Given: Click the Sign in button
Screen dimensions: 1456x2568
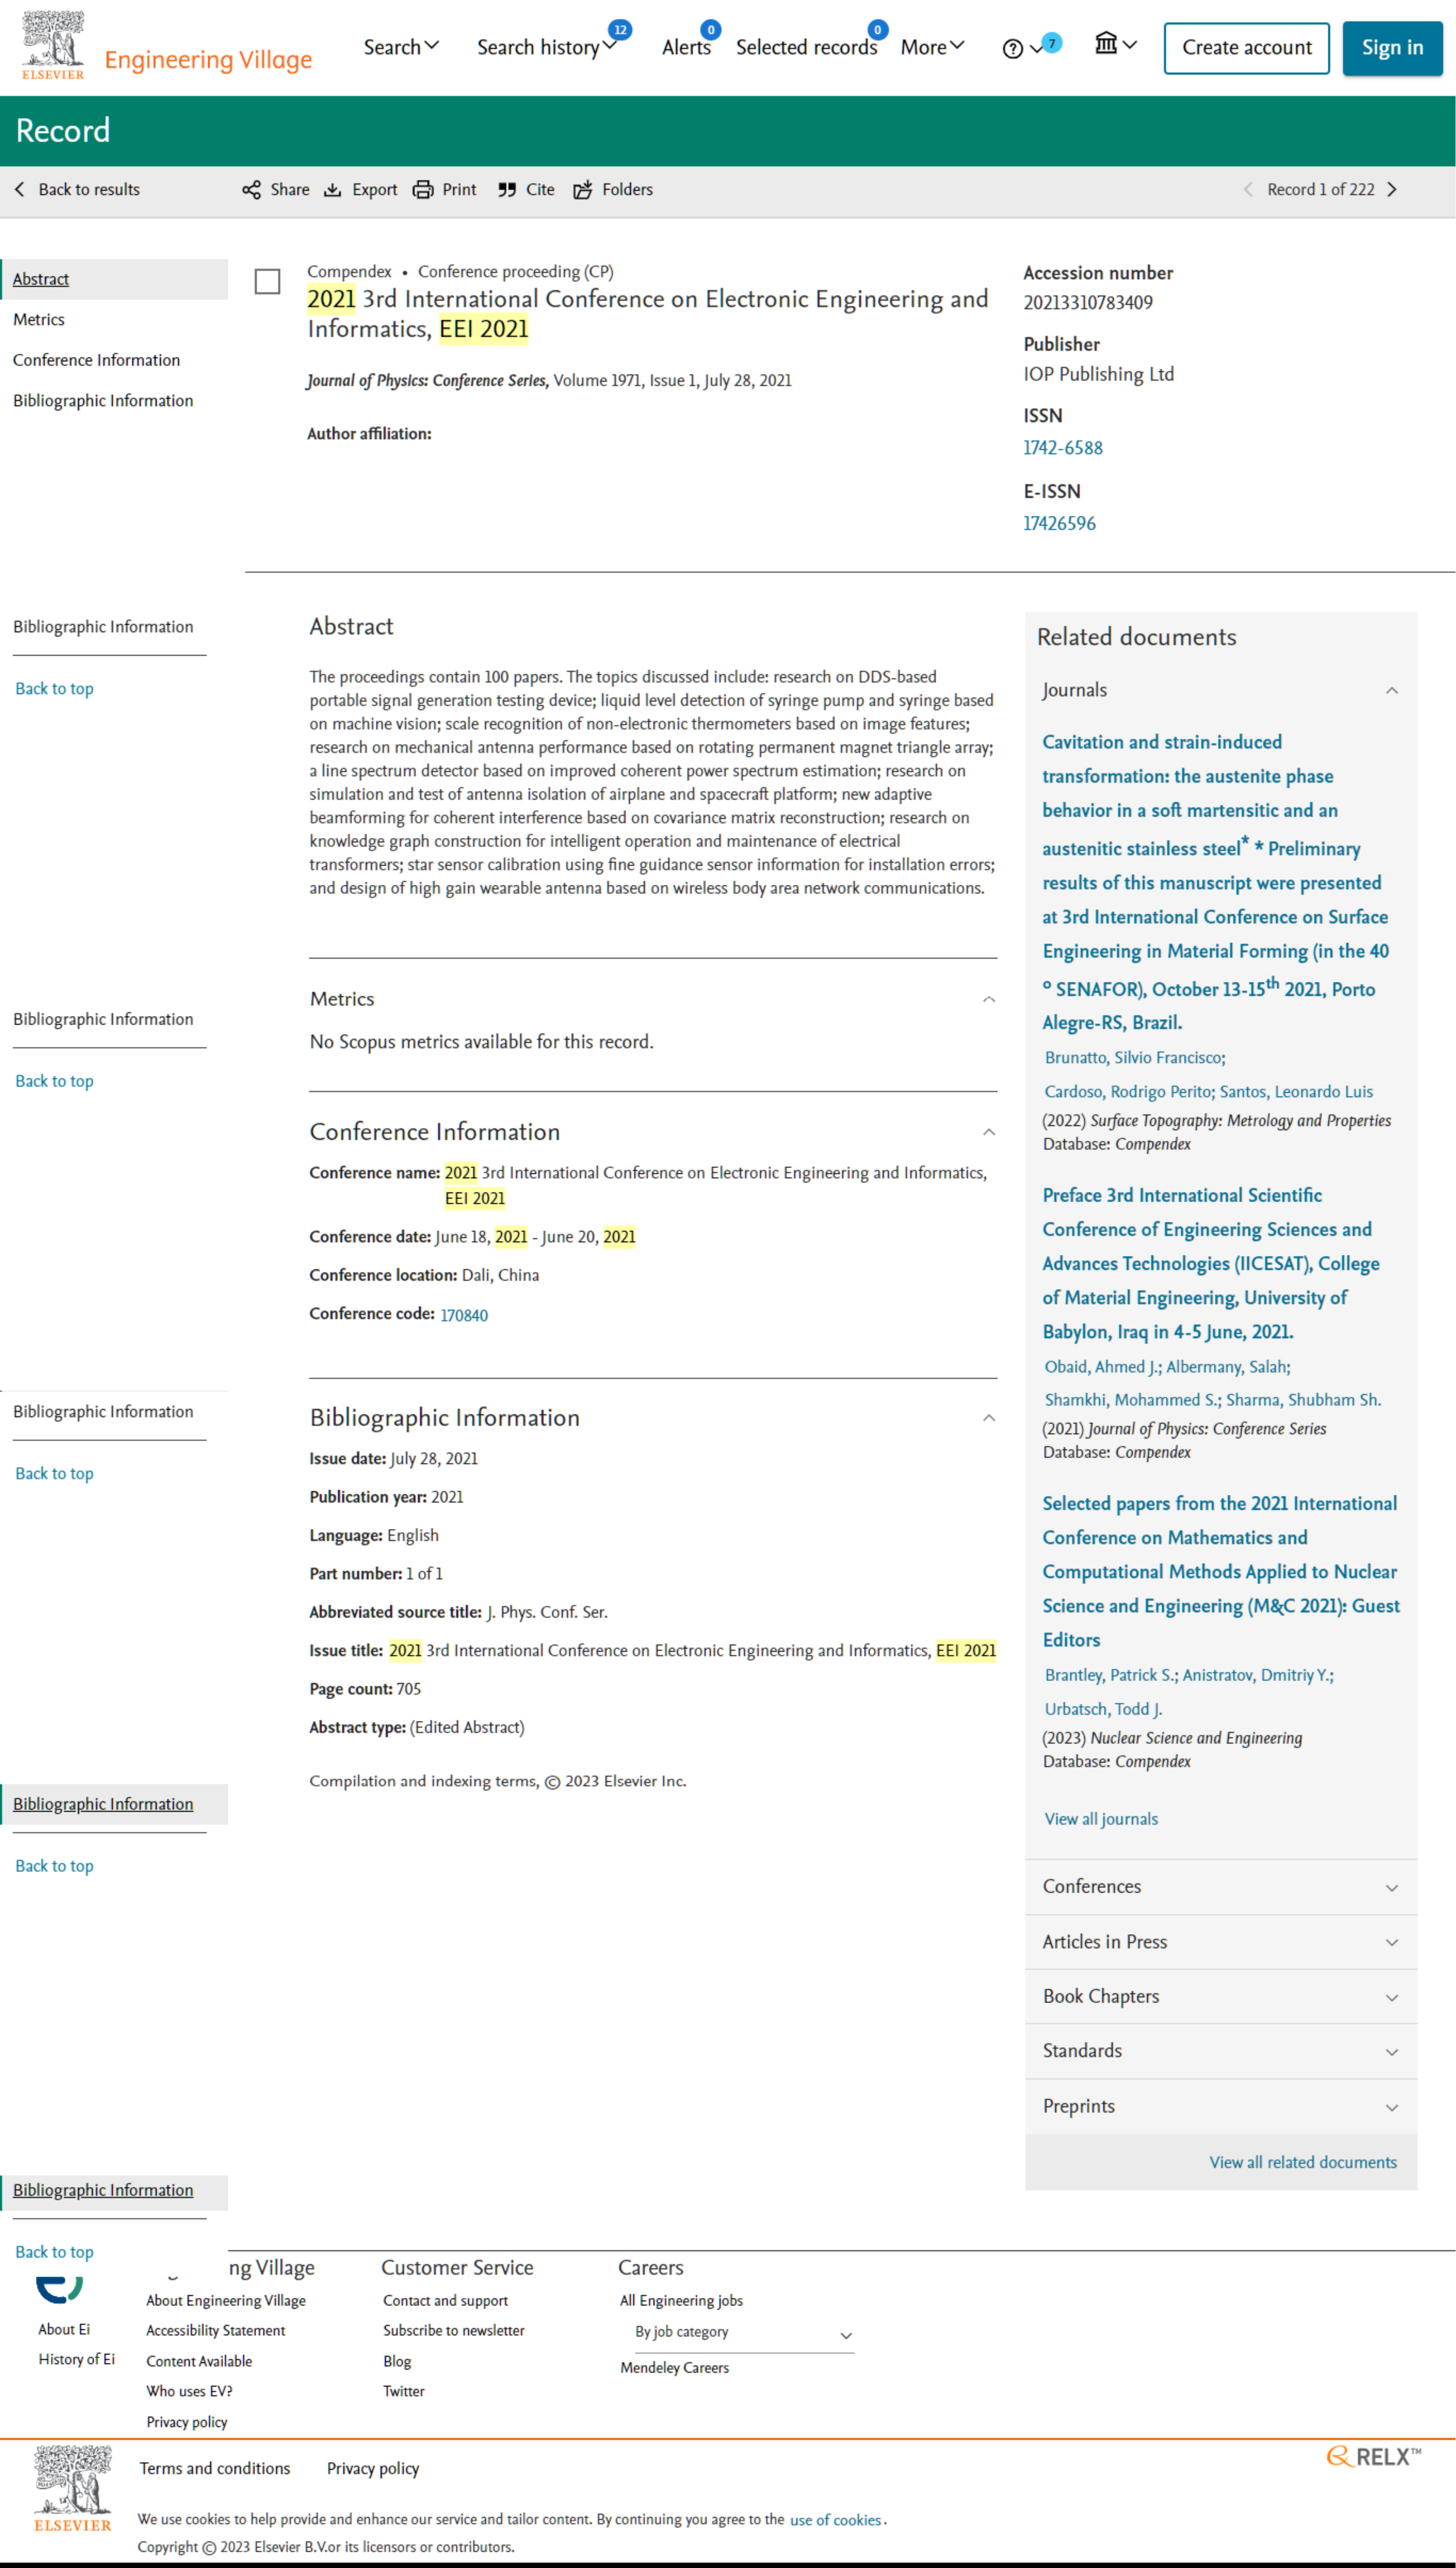Looking at the screenshot, I should pyautogui.click(x=1392, y=48).
